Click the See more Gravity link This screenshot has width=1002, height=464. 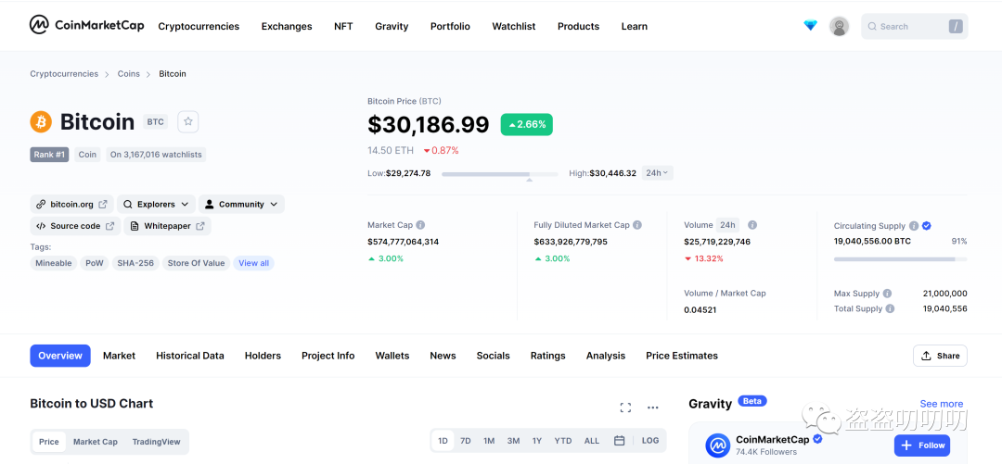[942, 404]
